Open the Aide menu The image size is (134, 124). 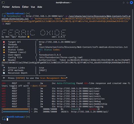coord(40,7)
